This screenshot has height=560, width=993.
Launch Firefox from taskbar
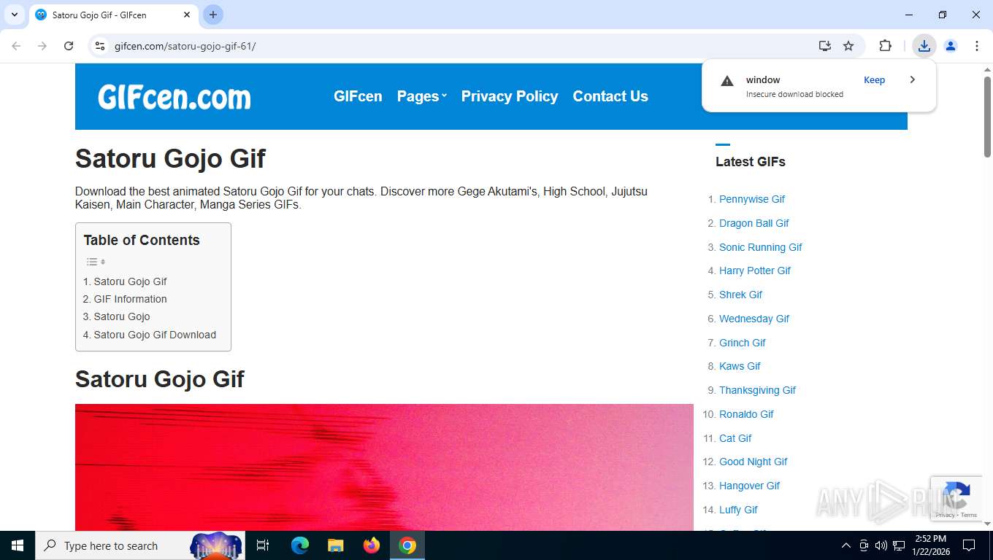[x=372, y=545]
